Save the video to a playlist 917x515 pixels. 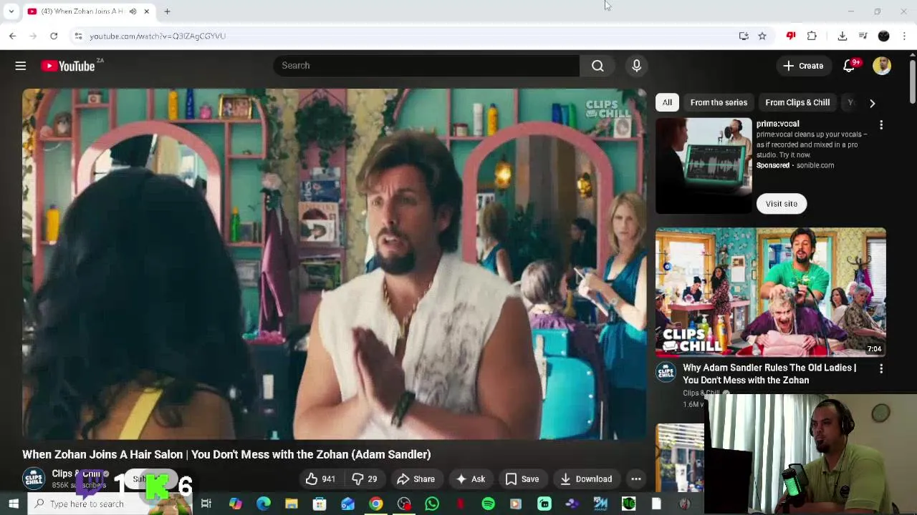(522, 479)
